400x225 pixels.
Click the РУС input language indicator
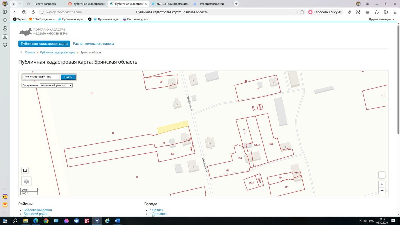(x=371, y=221)
